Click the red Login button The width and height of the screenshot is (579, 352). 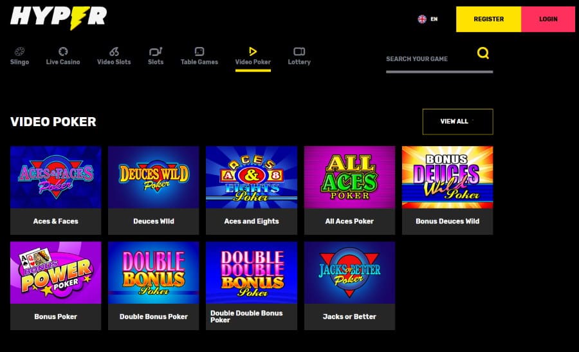tap(548, 19)
